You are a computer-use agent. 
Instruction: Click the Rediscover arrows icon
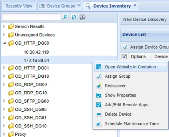pyautogui.click(x=99, y=86)
